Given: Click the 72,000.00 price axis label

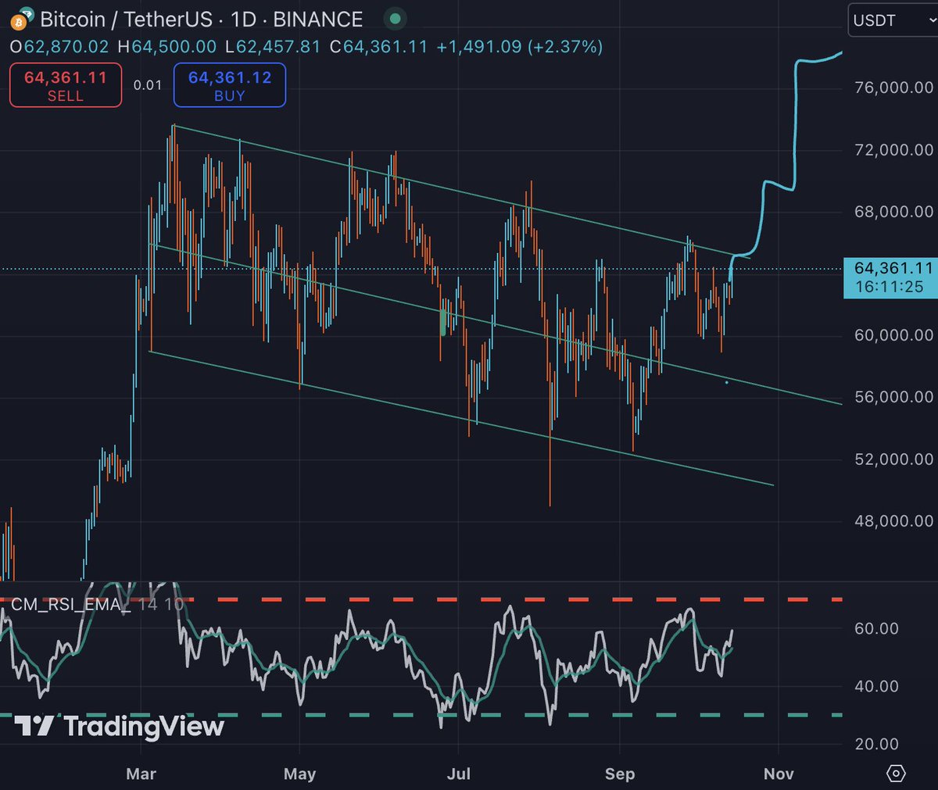Looking at the screenshot, I should tap(894, 149).
